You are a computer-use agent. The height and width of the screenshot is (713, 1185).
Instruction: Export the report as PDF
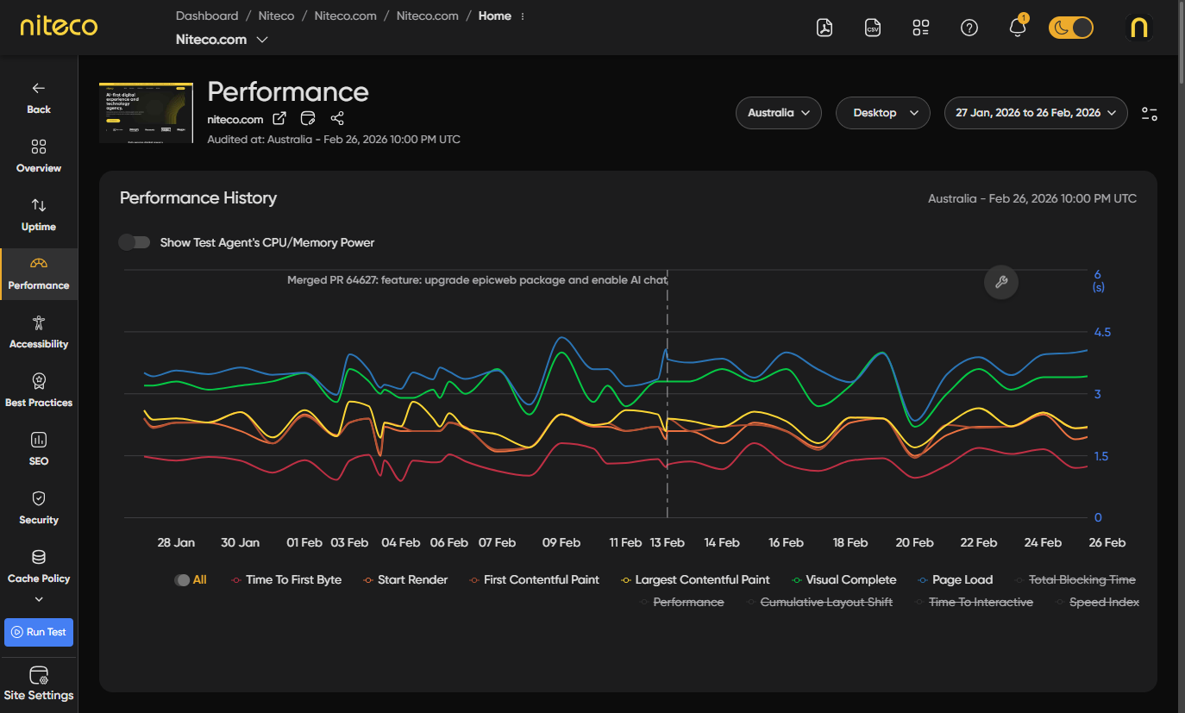point(824,28)
